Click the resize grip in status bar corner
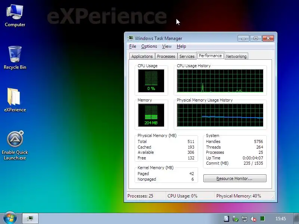The width and height of the screenshot is (299, 224). tap(273, 198)
